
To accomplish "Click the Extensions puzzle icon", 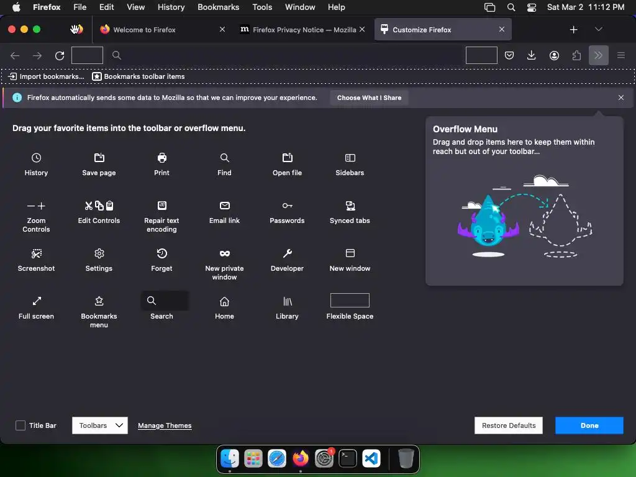I will coord(576,55).
